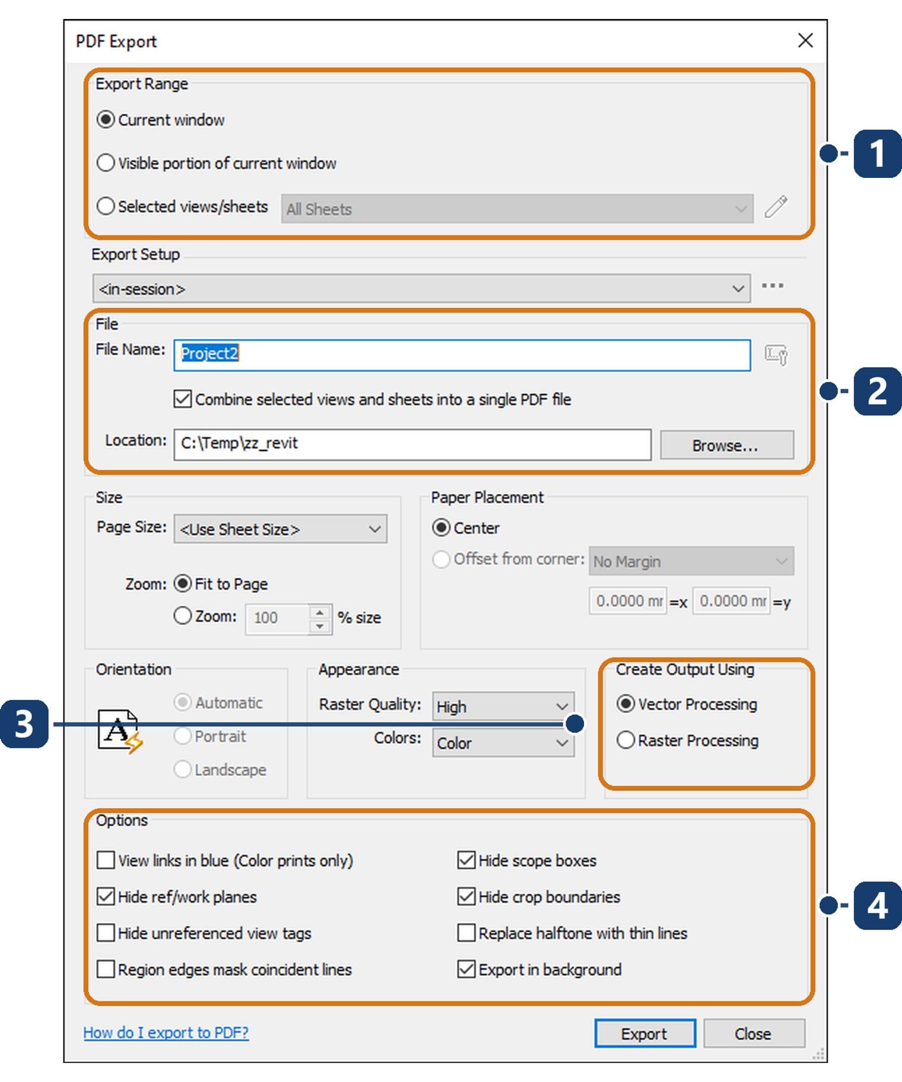Enable View links in blue option

(x=106, y=860)
